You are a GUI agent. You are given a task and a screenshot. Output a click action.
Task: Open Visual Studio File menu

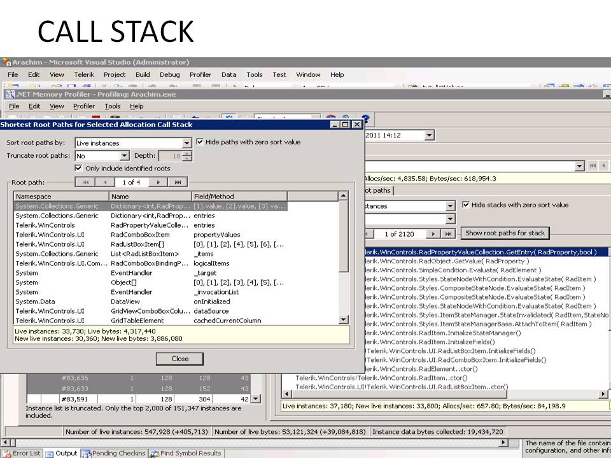coord(13,75)
